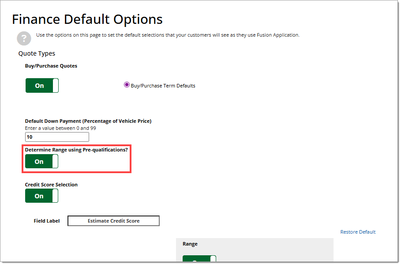The width and height of the screenshot is (401, 265).
Task: Click the Determine Range using Pre-qualifications label
Action: click(x=76, y=150)
